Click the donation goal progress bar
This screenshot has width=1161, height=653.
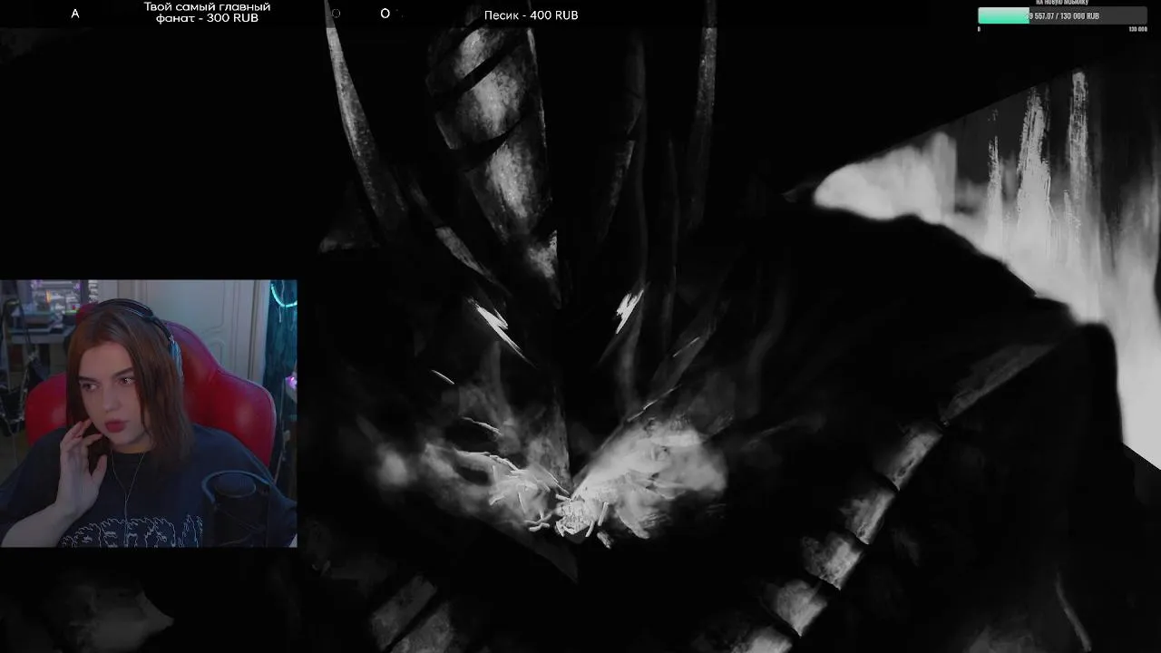click(x=1062, y=15)
